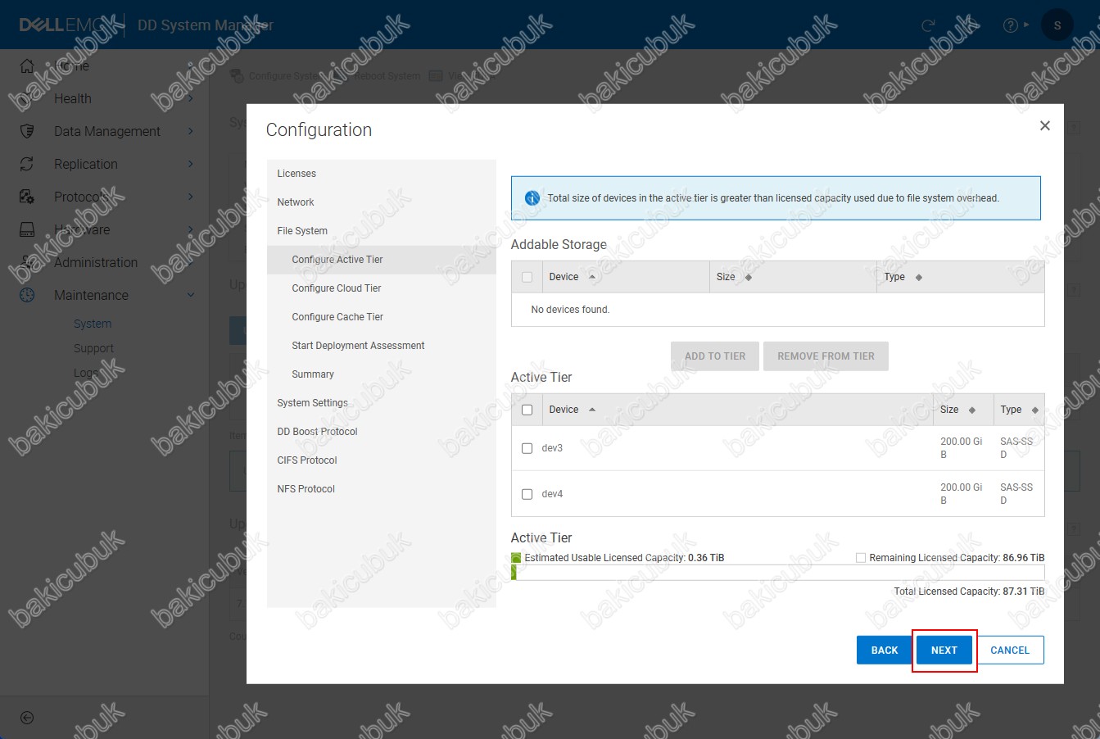Go to Network configuration step

click(x=382, y=202)
